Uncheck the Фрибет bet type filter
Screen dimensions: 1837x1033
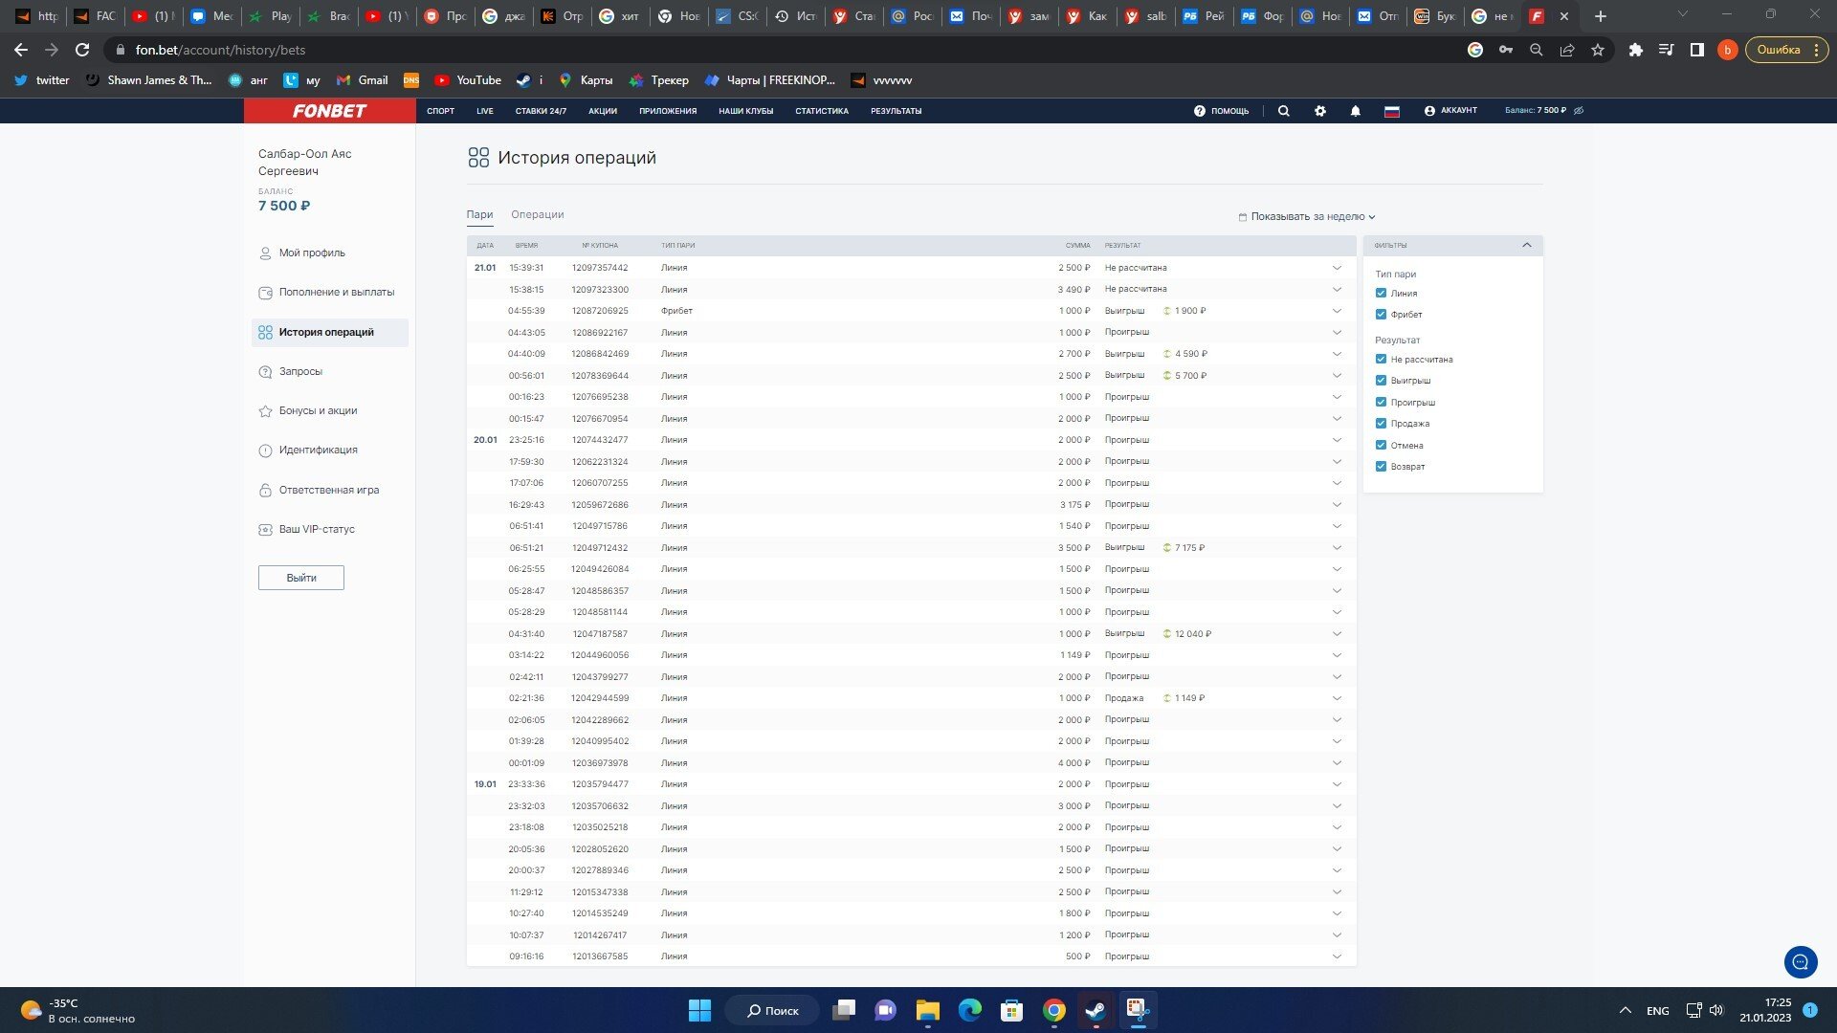(x=1381, y=314)
